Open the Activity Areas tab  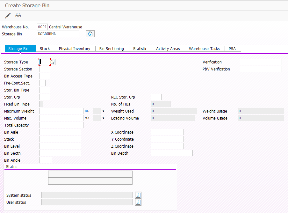pos(168,49)
